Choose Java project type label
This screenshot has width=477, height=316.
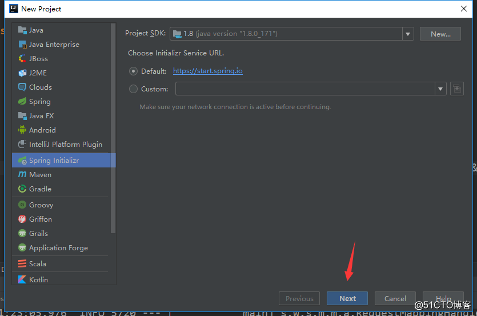pyautogui.click(x=36, y=30)
